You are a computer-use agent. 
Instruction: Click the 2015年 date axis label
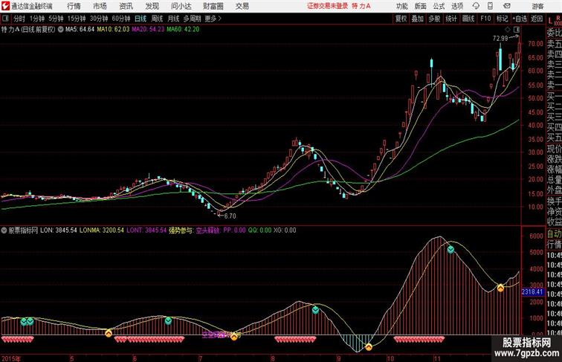11,358
